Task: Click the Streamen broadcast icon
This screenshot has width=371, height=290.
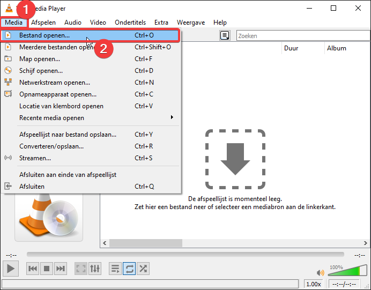Action: point(8,158)
